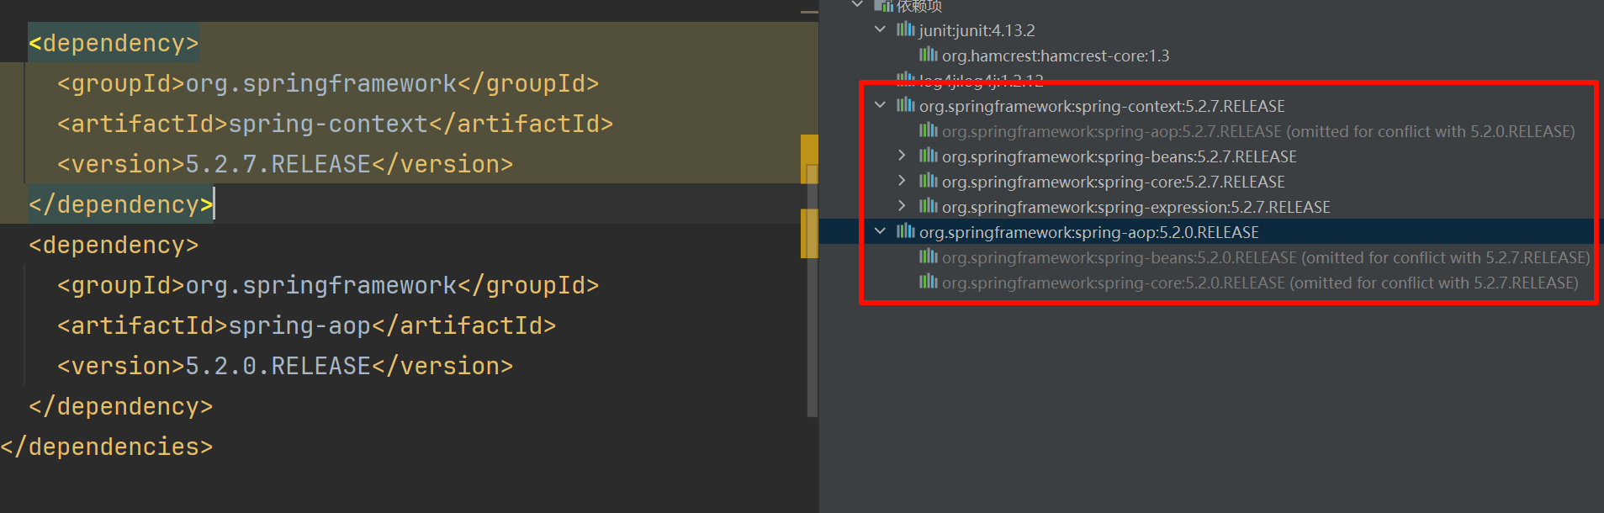The width and height of the screenshot is (1604, 513).
Task: Click the spring-beans:5.2.7.RELEASE library icon
Action: coord(928,156)
